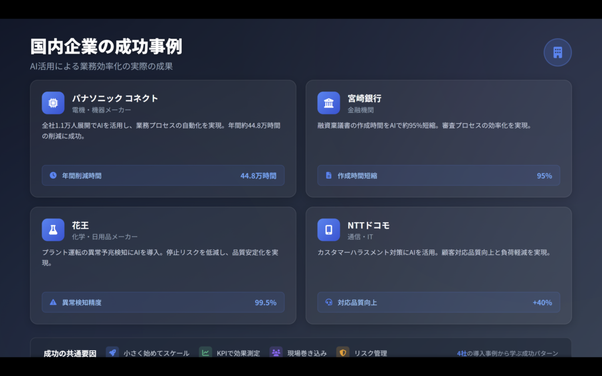Click the 化学・日用品メーカー label
This screenshot has height=376, width=602.
(x=105, y=237)
